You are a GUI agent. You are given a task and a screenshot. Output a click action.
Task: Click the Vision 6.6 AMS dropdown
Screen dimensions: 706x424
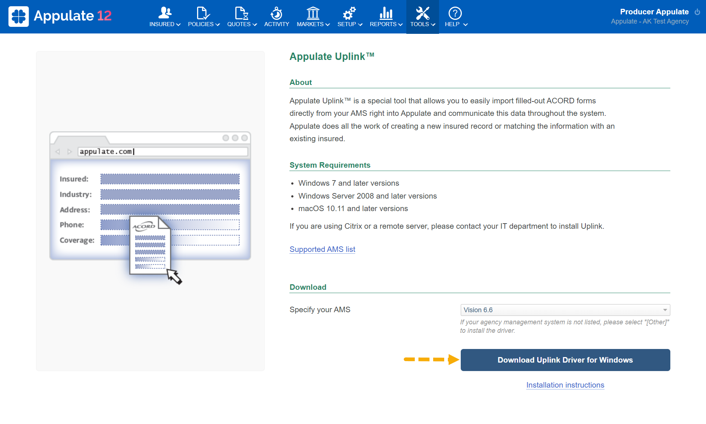(x=565, y=310)
